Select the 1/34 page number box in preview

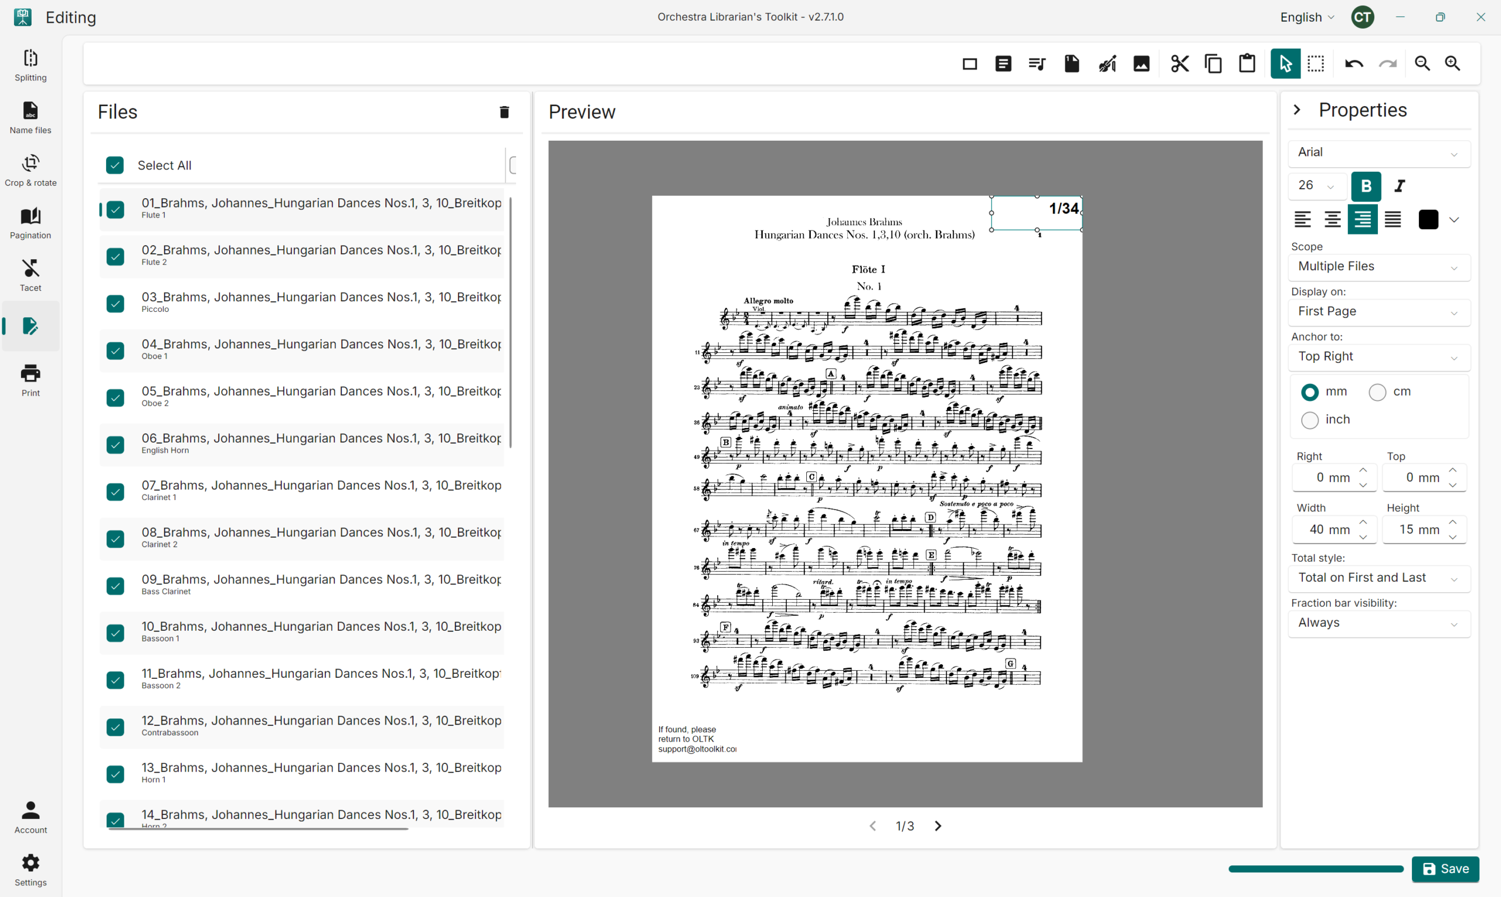click(x=1036, y=213)
